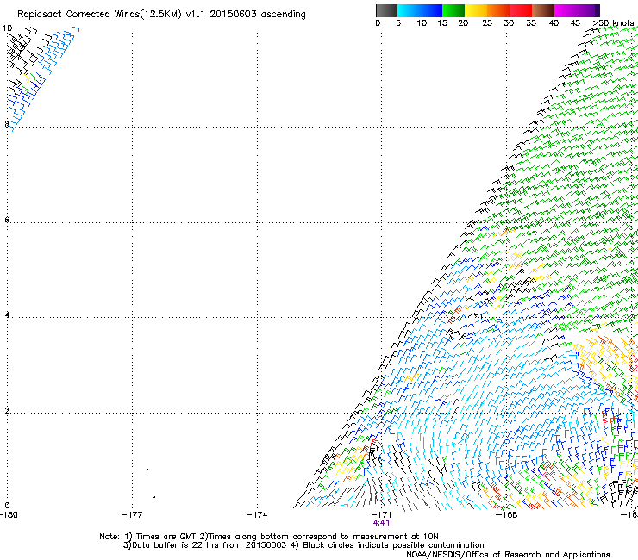The height and width of the screenshot is (560, 638).
Task: Click the purple 4:41 swath time label
Action: [381, 523]
